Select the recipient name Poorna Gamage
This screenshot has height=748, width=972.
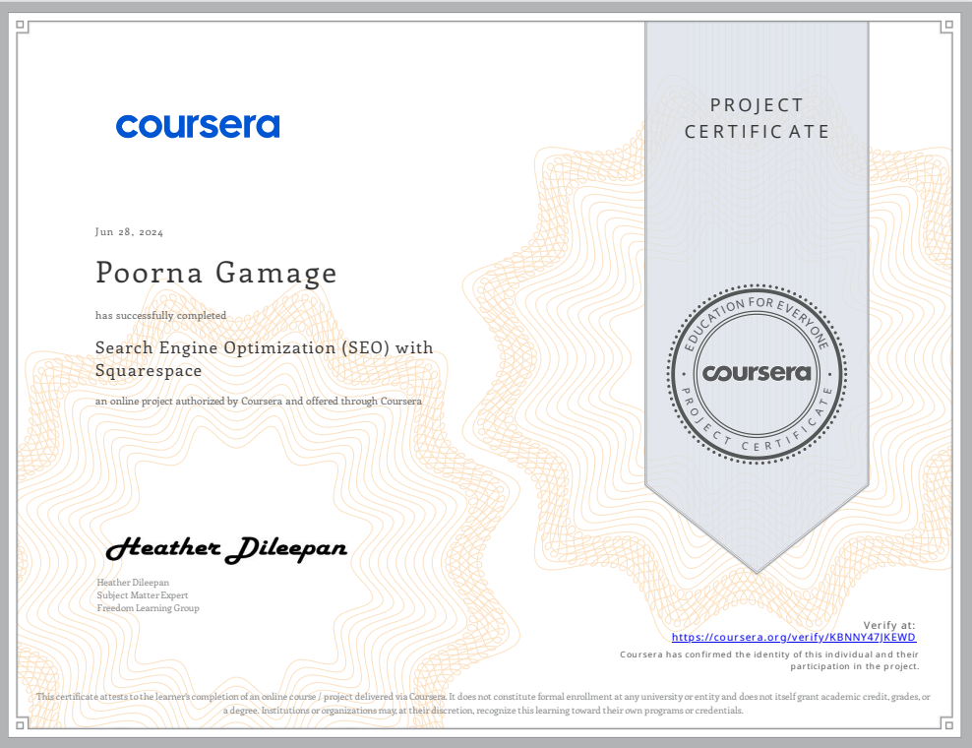coord(215,273)
